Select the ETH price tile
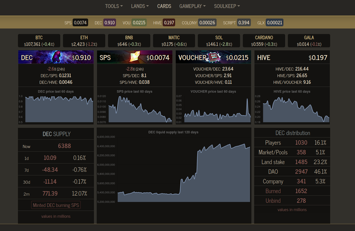 click(84, 41)
